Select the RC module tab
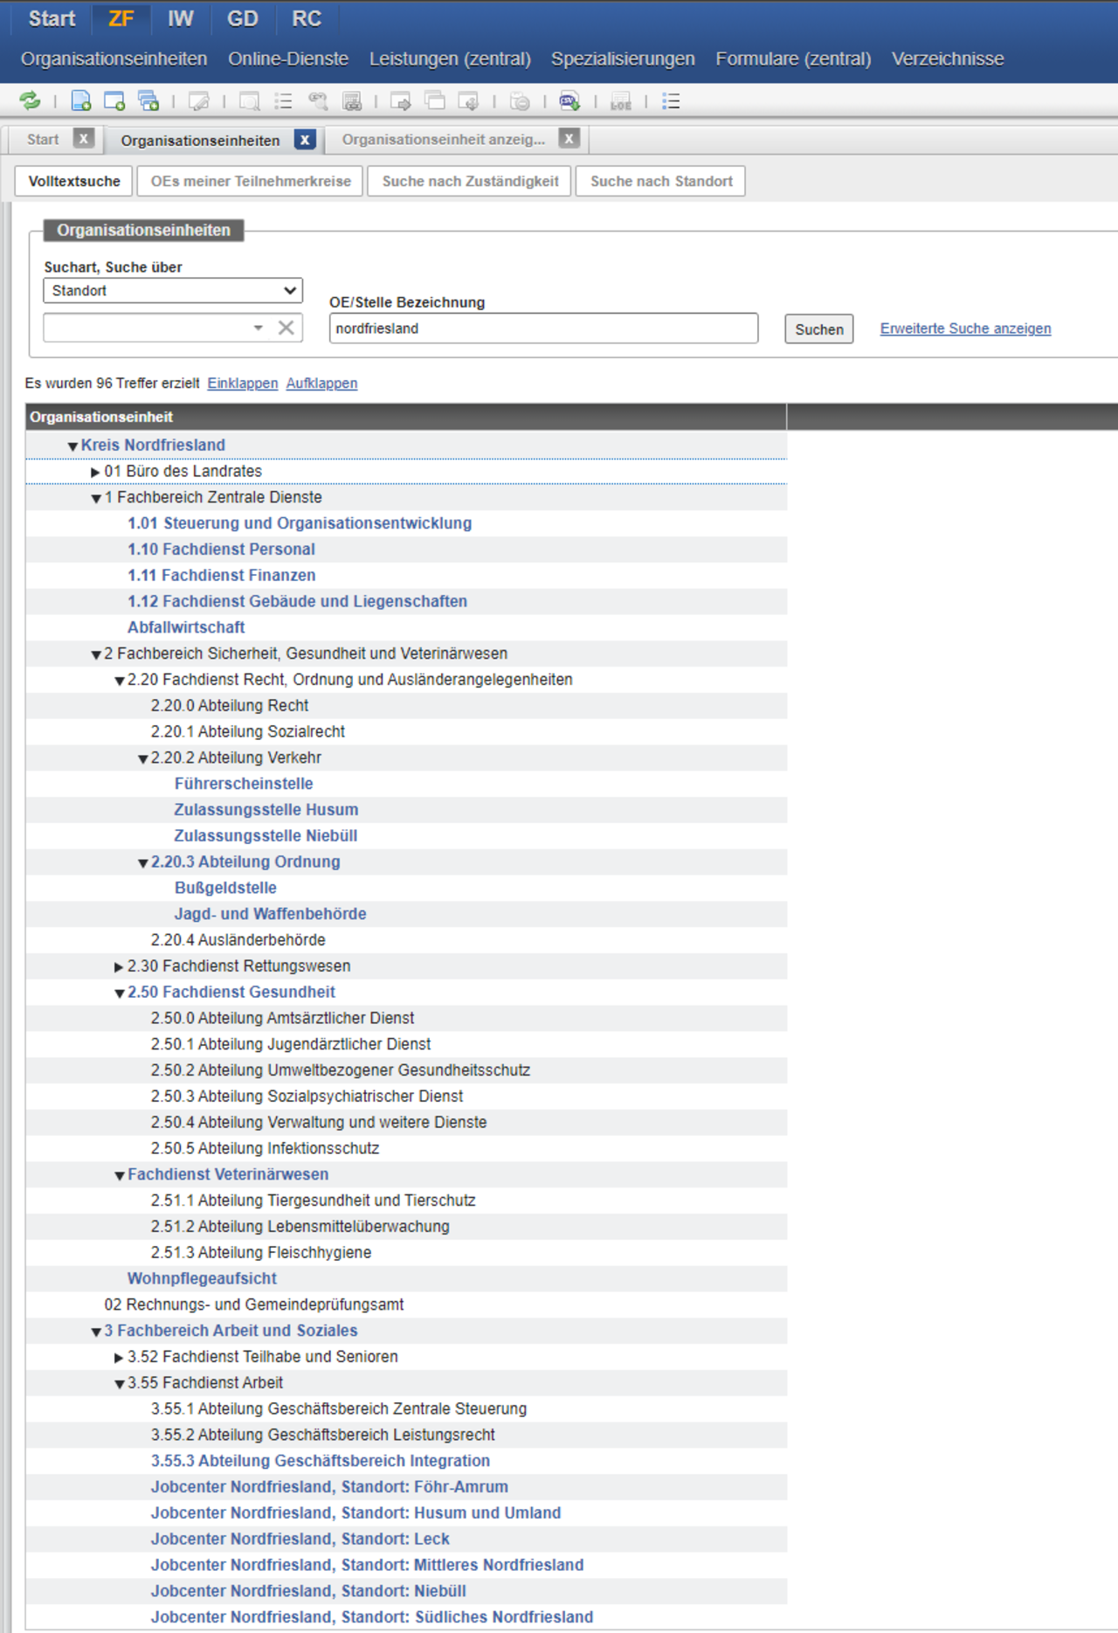 [307, 18]
